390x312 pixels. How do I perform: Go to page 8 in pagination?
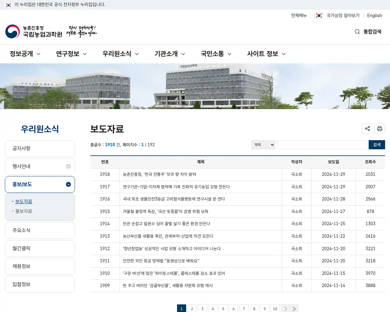254,309
